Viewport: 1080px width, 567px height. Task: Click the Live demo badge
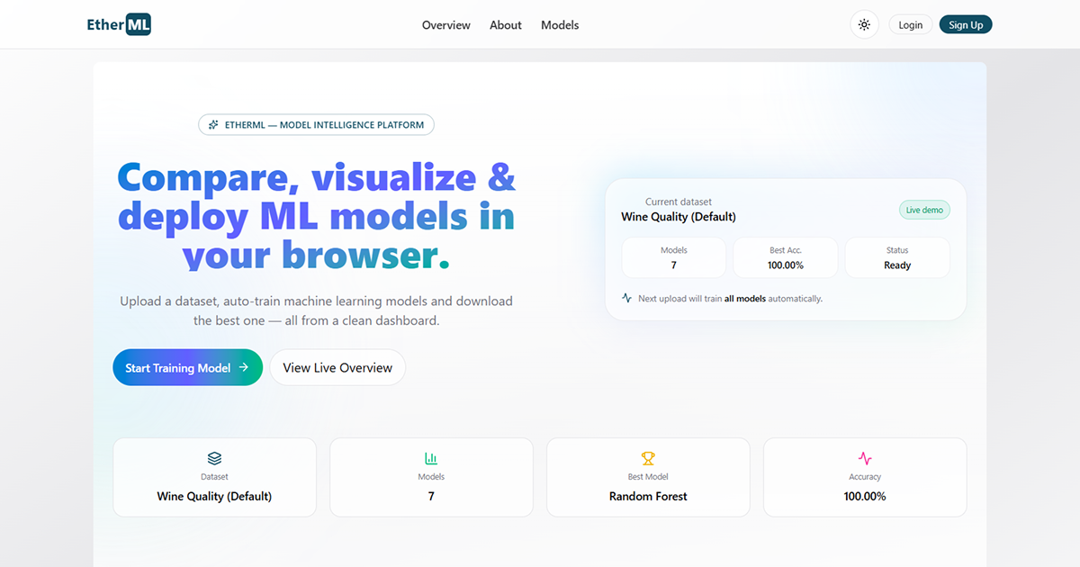coord(924,210)
